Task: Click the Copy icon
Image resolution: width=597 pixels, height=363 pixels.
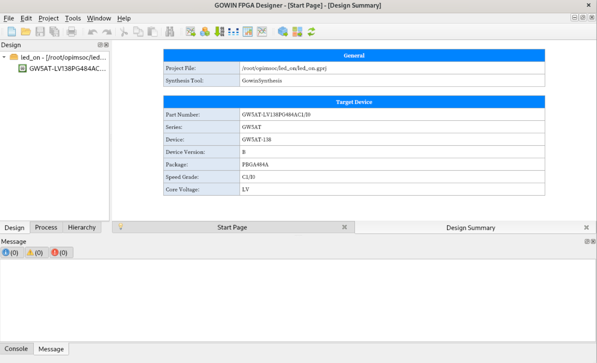Action: [138, 32]
